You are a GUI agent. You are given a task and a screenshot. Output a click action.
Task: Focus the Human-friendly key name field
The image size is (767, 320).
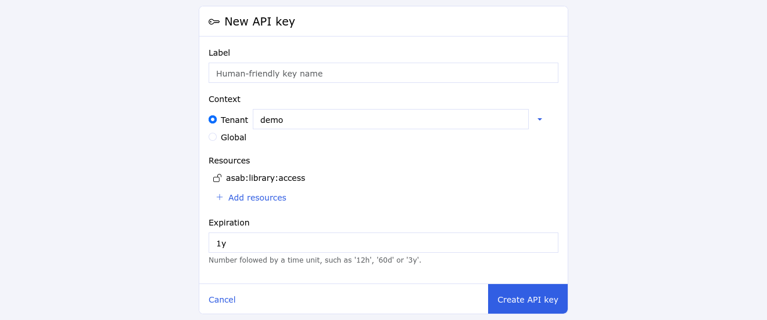pos(383,73)
